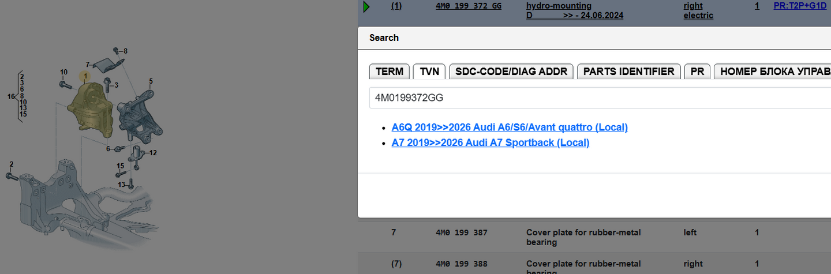The width and height of the screenshot is (831, 274).
Task: Open the НОМЕР БЛОКА УПРАВ tab
Action: 773,72
